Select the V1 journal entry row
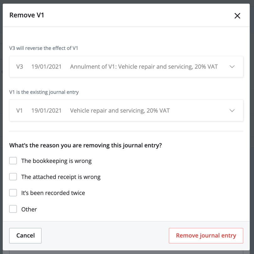 pos(125,111)
